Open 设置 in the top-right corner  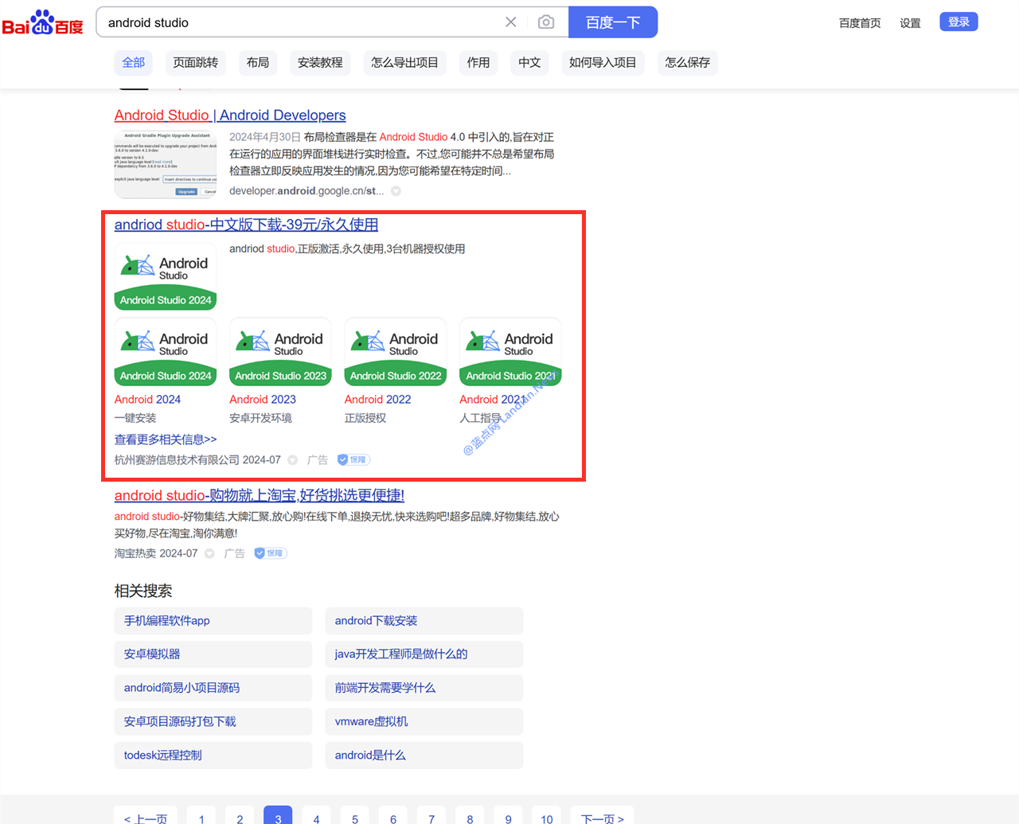910,23
